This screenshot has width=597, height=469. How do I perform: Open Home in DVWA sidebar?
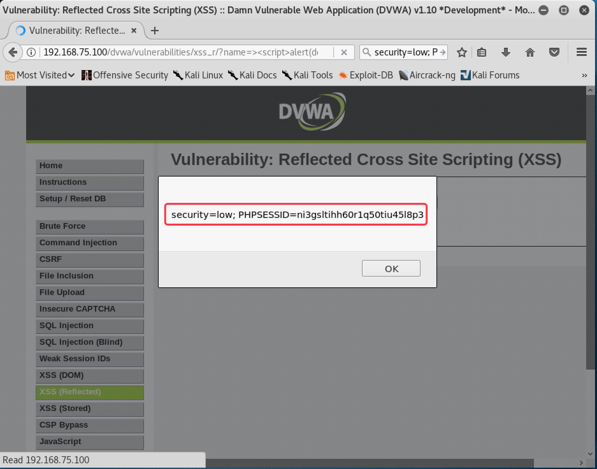(x=90, y=166)
